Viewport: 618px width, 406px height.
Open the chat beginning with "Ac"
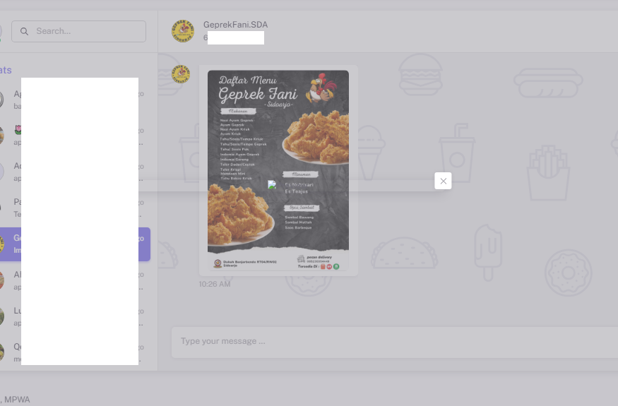(75, 172)
